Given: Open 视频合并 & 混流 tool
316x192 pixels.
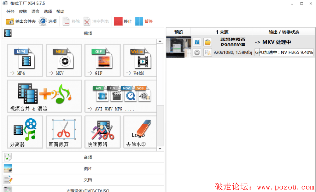Looking at the screenshot, I should click(44, 96).
